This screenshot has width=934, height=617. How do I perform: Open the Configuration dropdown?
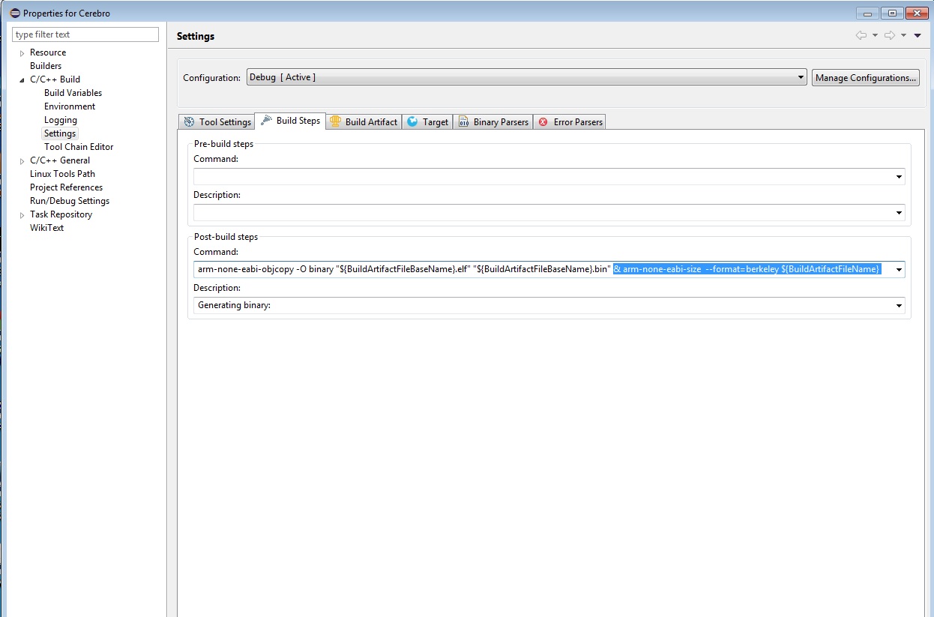point(801,77)
